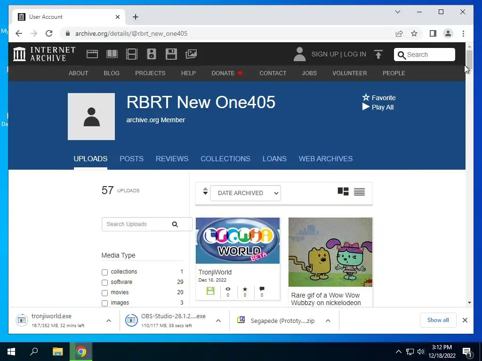
Task: Click the Favorite star icon
Action: coord(366,98)
